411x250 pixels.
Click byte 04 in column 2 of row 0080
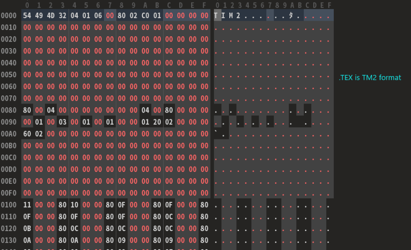click(x=51, y=110)
